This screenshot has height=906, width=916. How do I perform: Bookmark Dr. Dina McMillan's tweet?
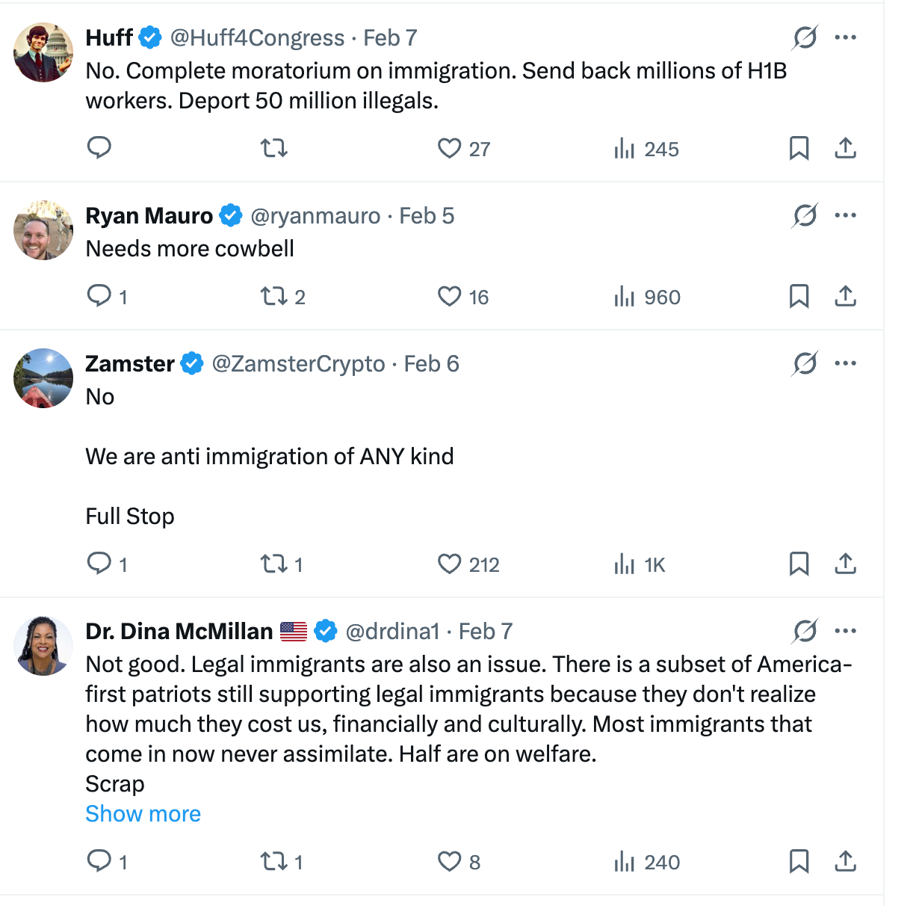coord(799,861)
